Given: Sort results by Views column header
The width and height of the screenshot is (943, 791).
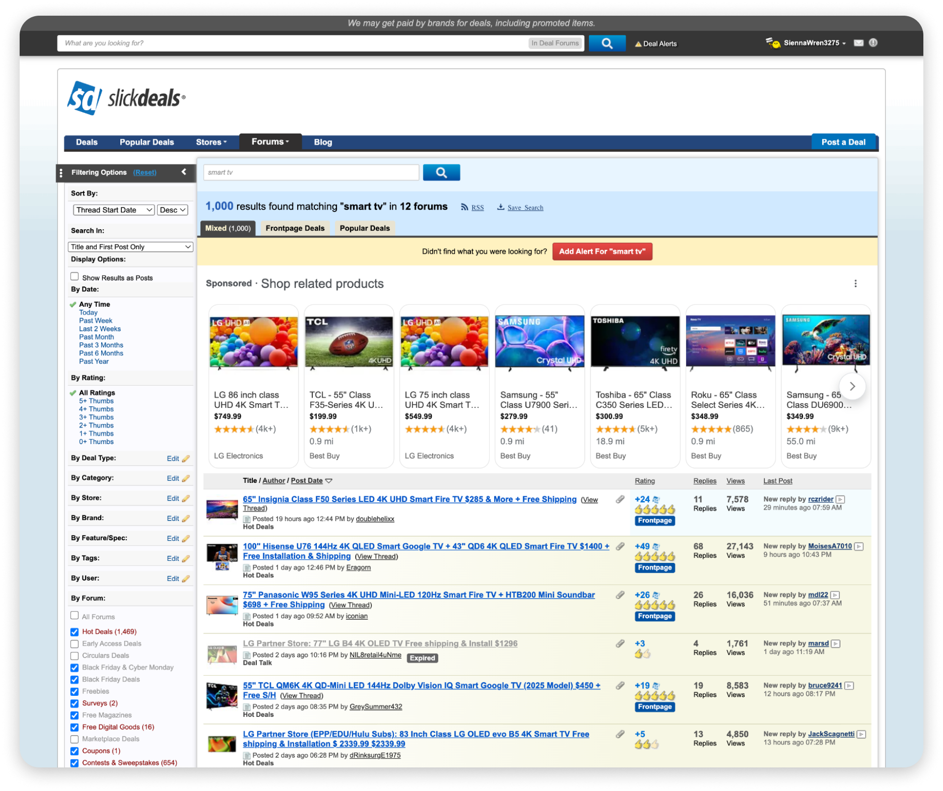Looking at the screenshot, I should [x=735, y=481].
